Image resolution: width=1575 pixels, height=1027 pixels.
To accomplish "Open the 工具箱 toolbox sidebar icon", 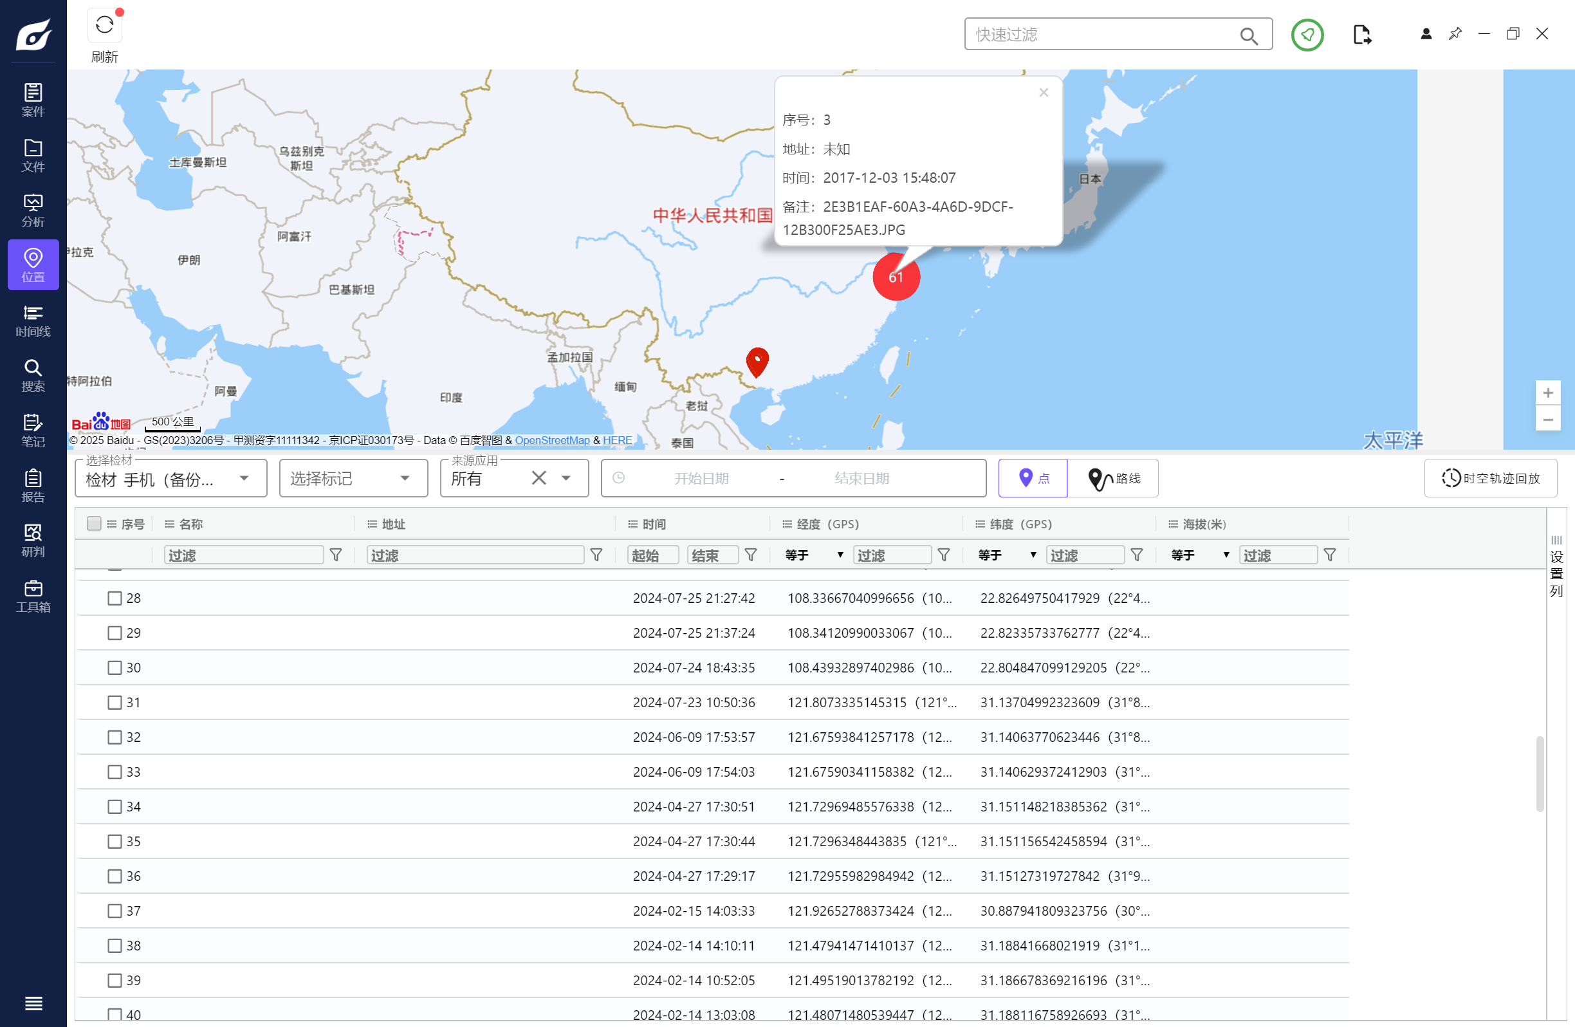I will pos(33,596).
